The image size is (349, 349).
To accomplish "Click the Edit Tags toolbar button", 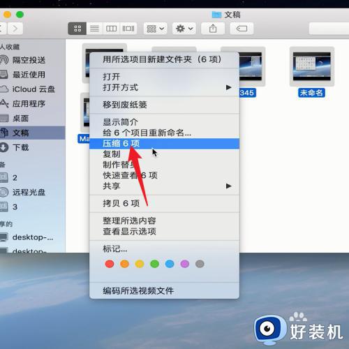I will coord(242,29).
